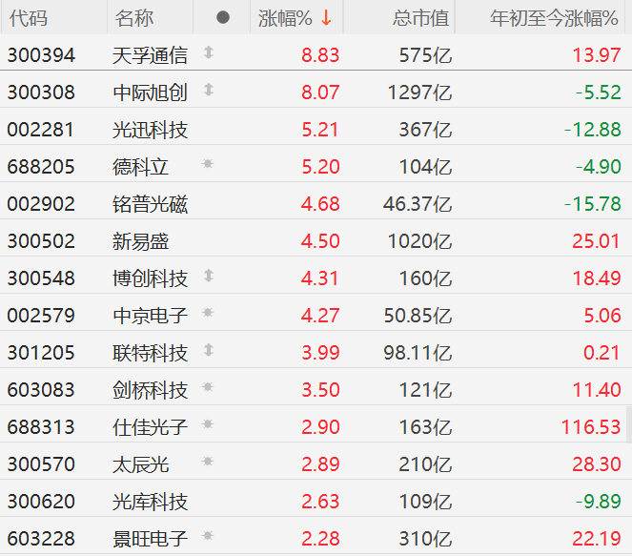Sort by the 代码 column header

(29, 18)
